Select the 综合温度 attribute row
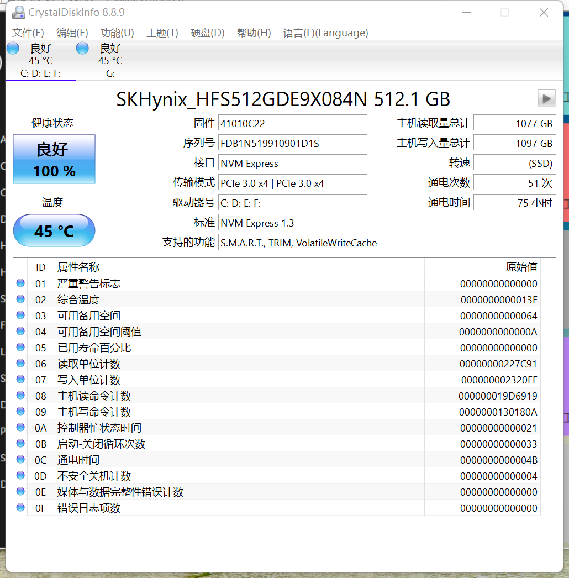 (277, 299)
